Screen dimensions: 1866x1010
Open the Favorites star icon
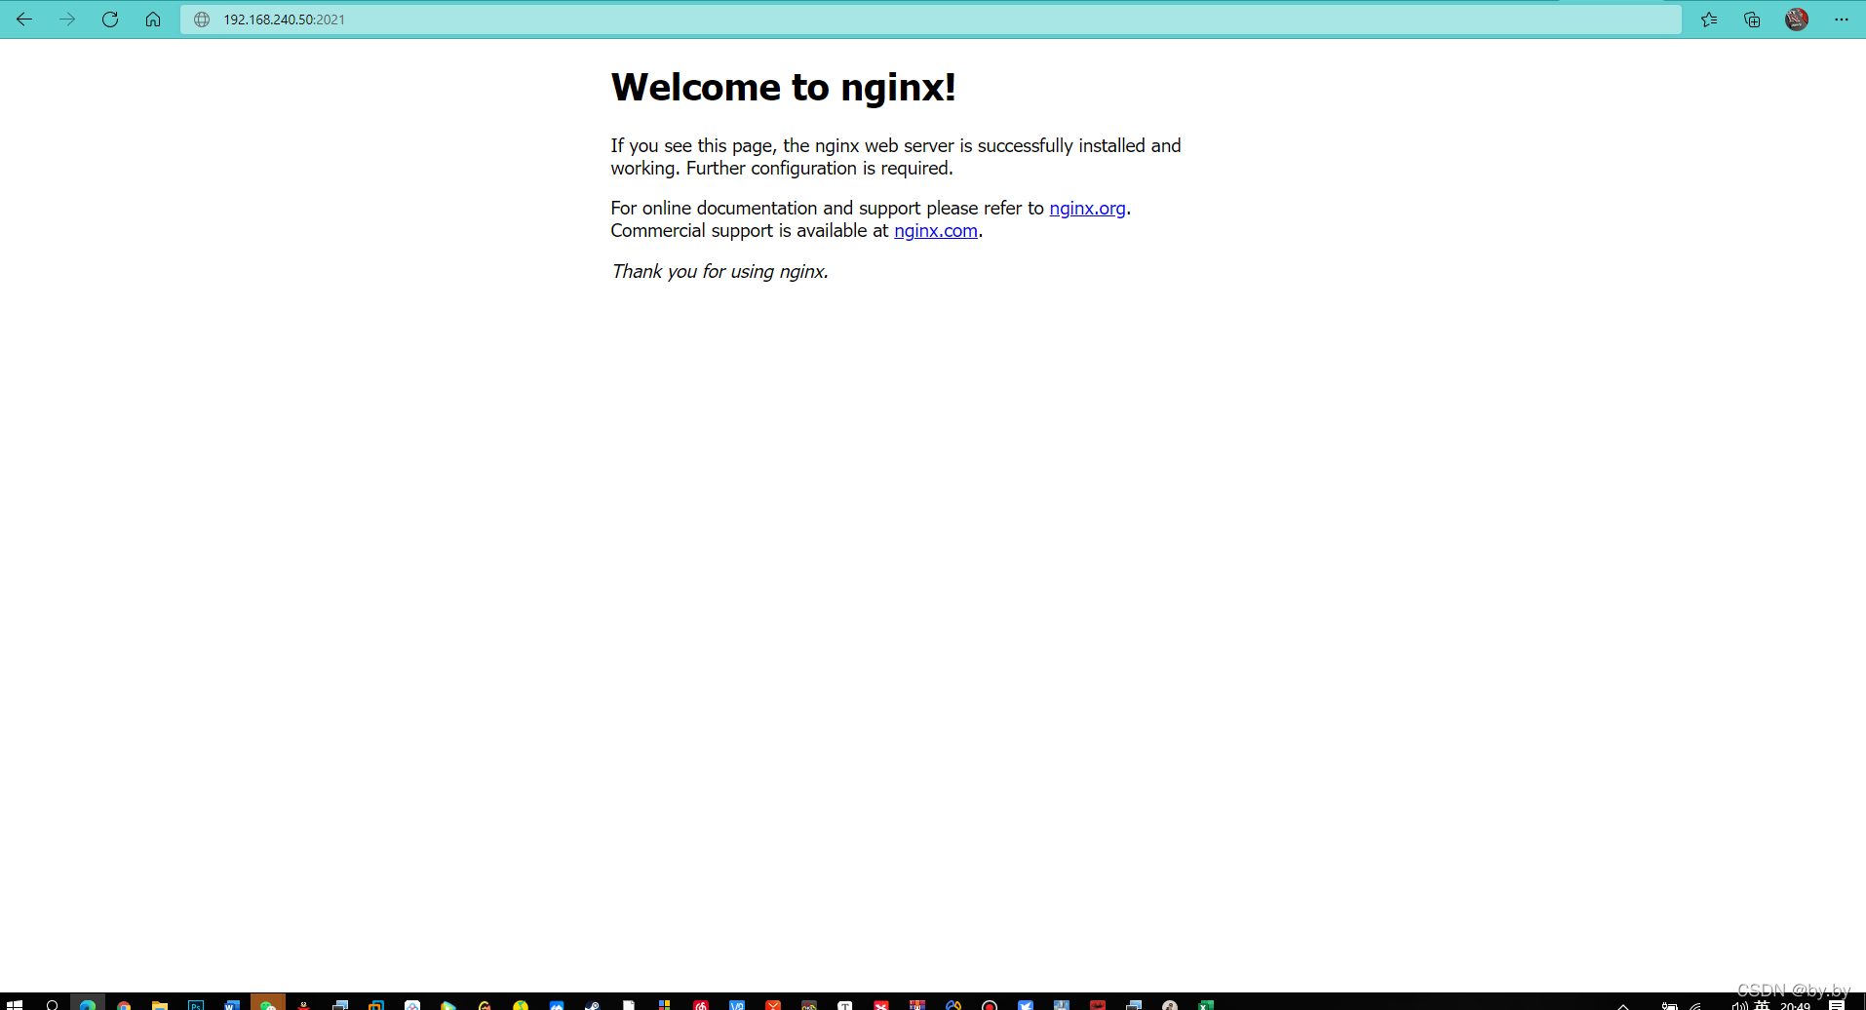click(1709, 19)
